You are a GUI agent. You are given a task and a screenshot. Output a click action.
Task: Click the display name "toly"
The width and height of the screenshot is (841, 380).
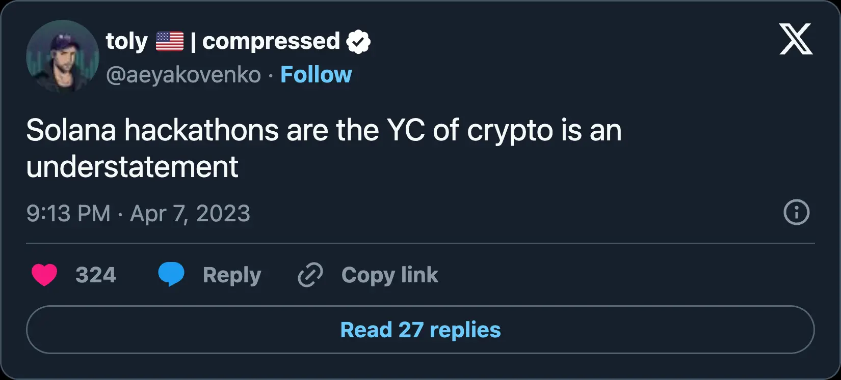(x=126, y=42)
